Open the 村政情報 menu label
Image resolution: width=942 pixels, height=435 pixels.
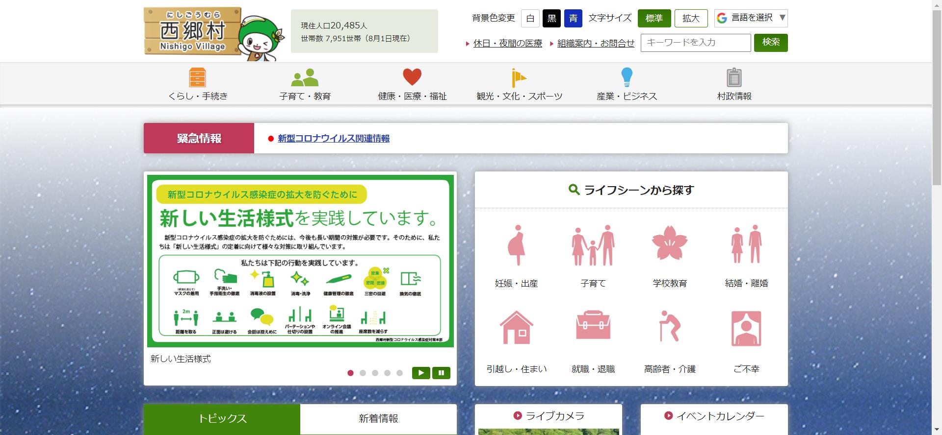coord(734,97)
